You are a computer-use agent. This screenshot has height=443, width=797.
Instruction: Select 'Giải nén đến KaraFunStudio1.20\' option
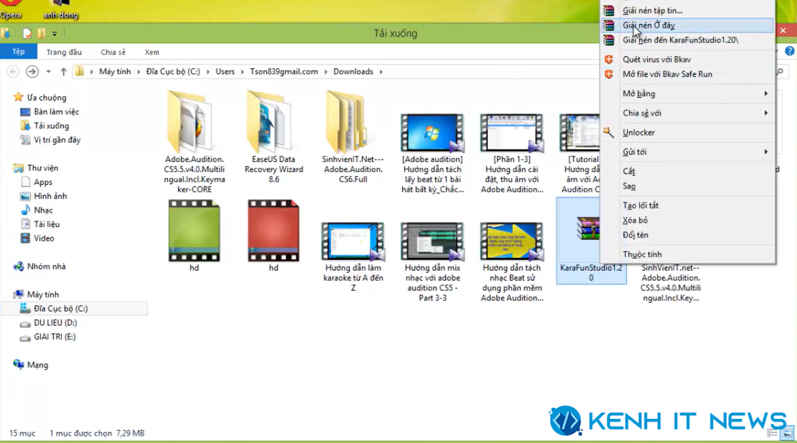coord(687,40)
